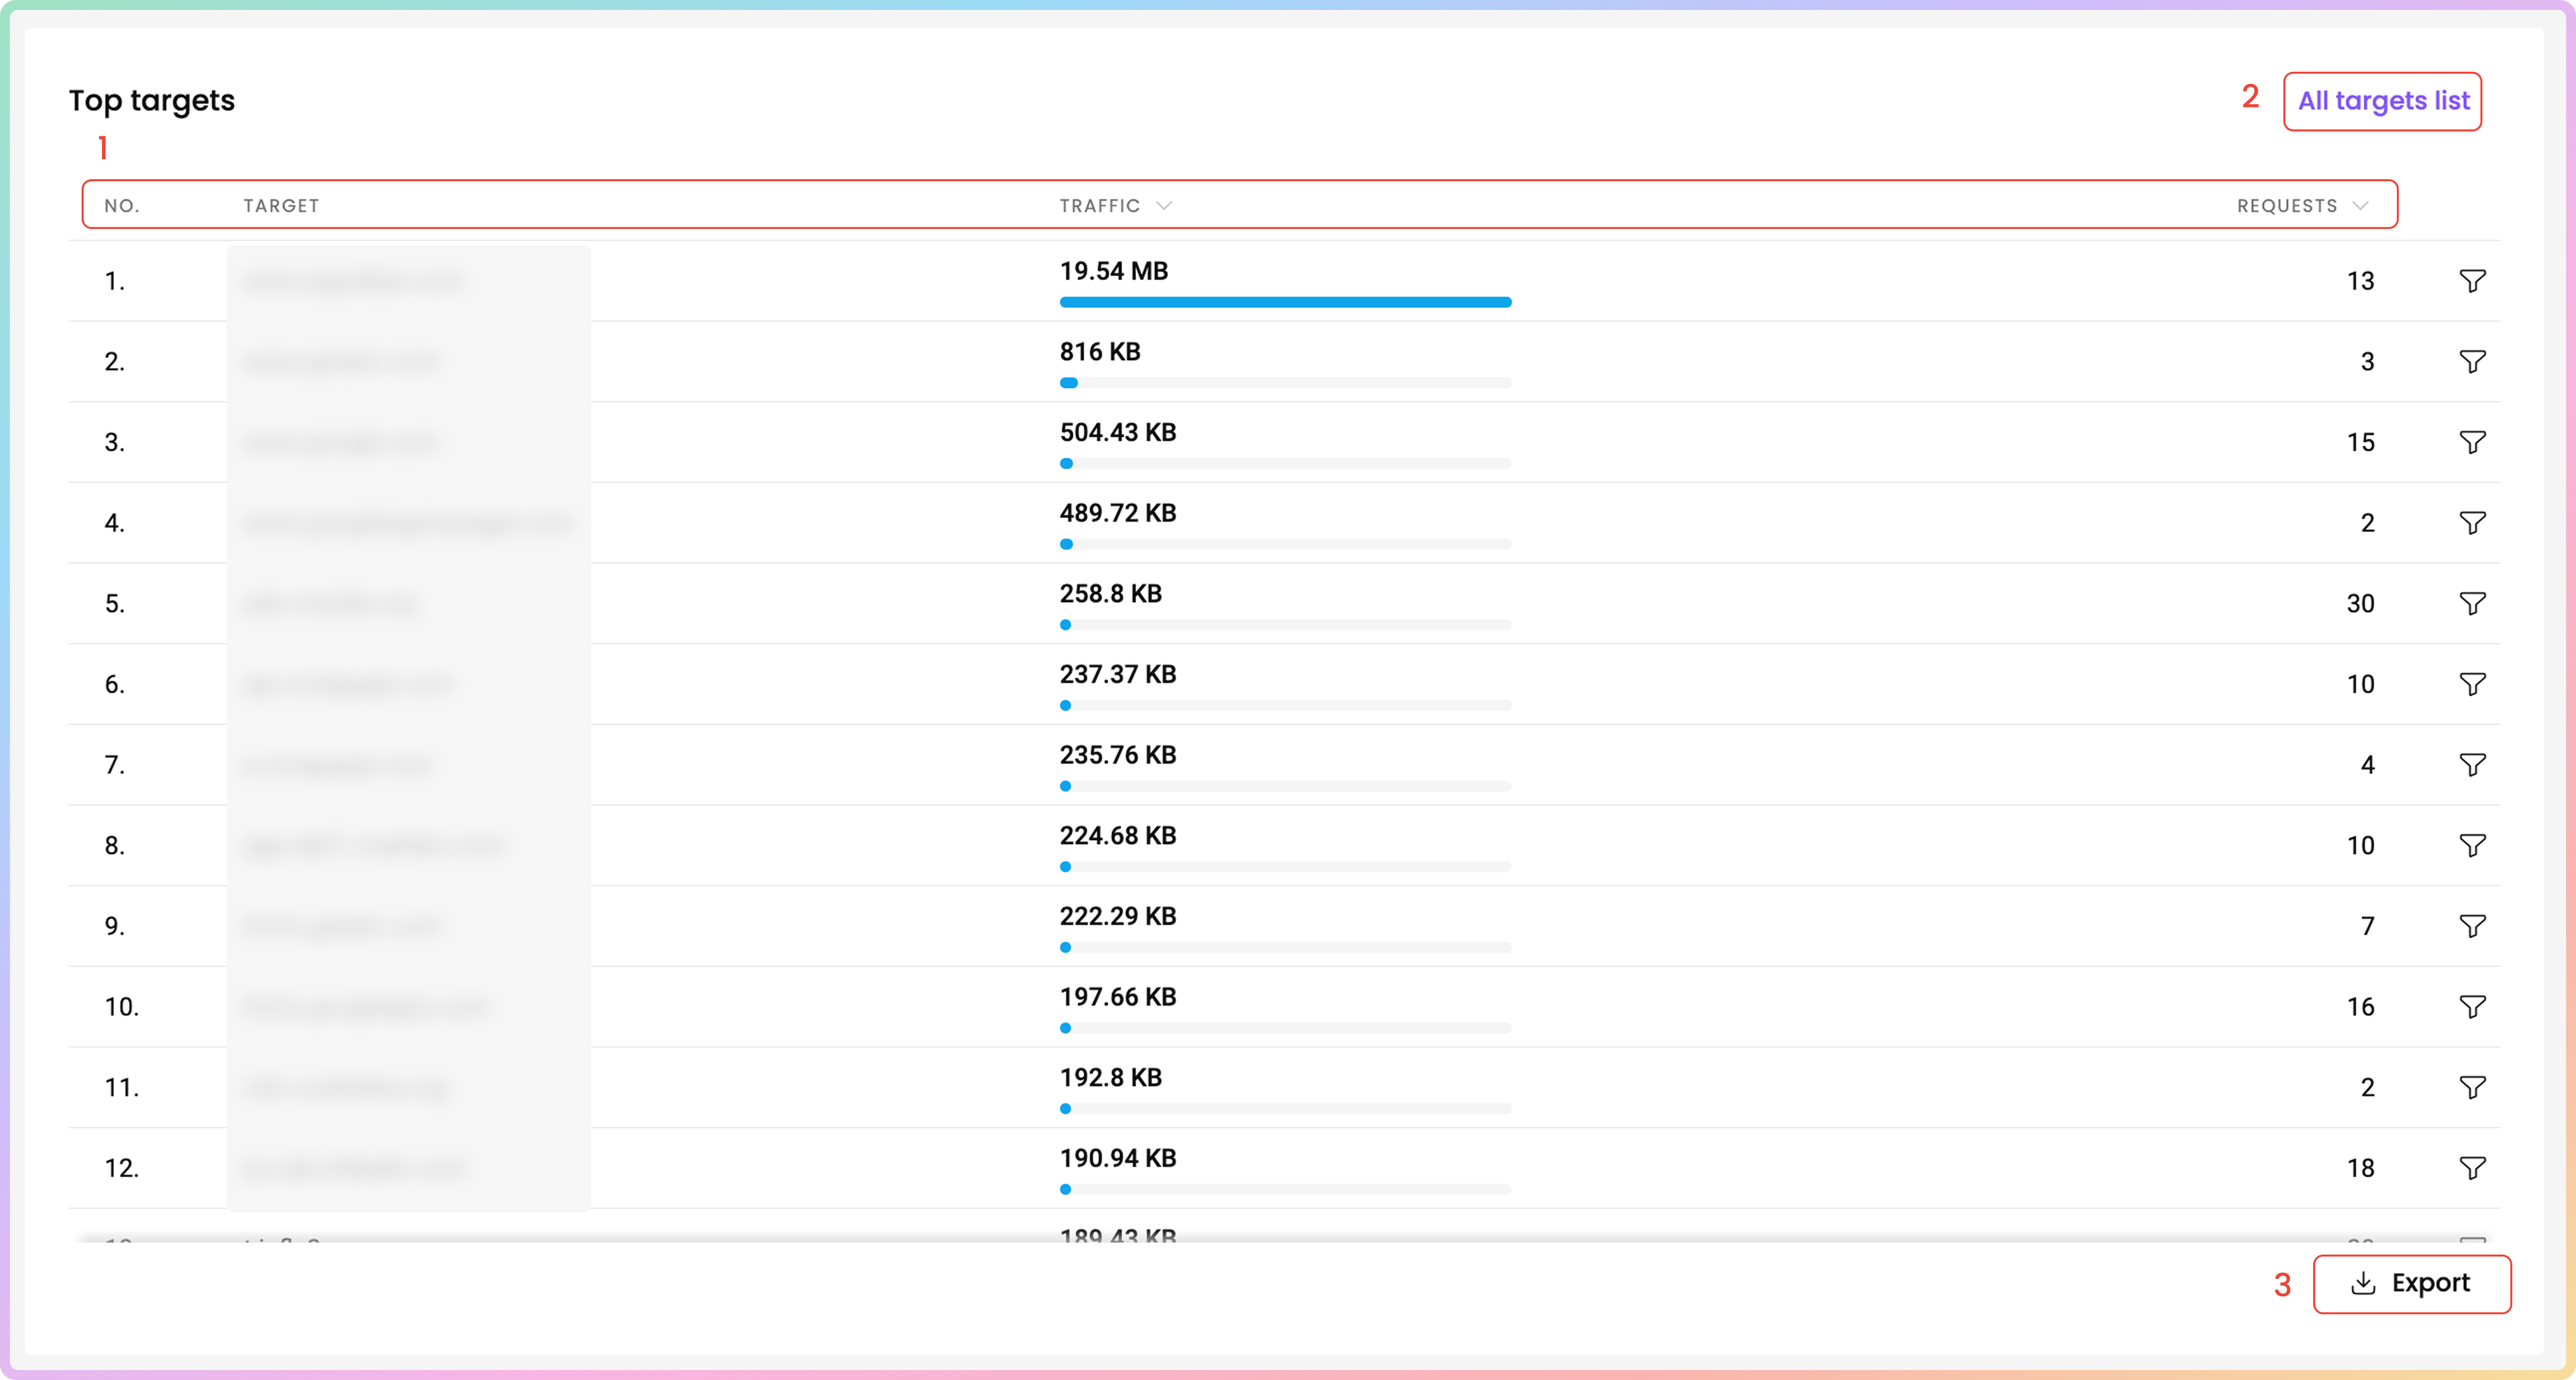Image resolution: width=2576 pixels, height=1380 pixels.
Task: Click the download icon in Export button
Action: (x=2363, y=1283)
